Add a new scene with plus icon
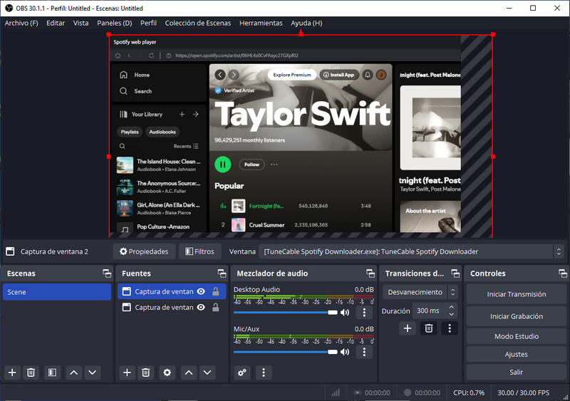 (12, 373)
